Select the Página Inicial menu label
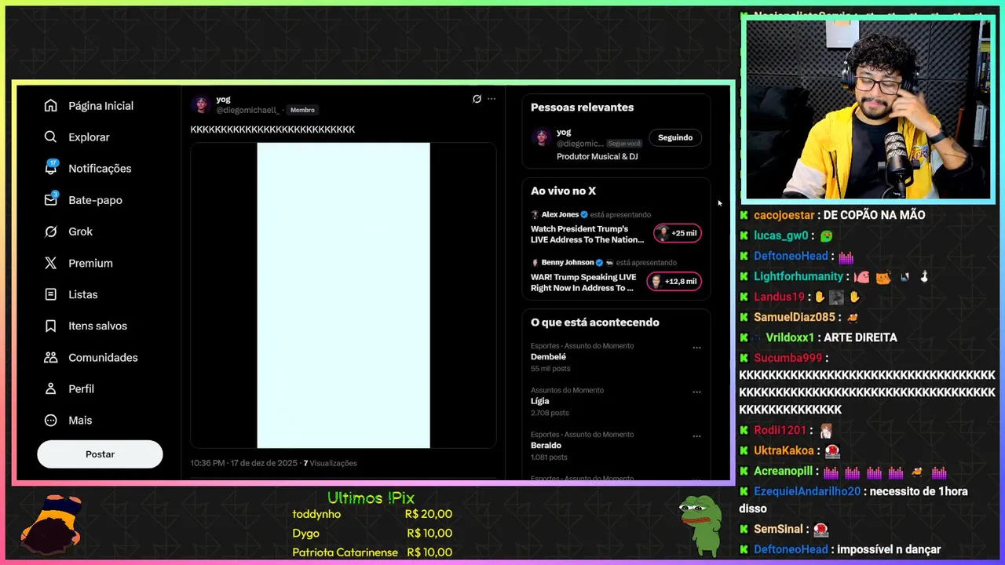 click(x=100, y=106)
